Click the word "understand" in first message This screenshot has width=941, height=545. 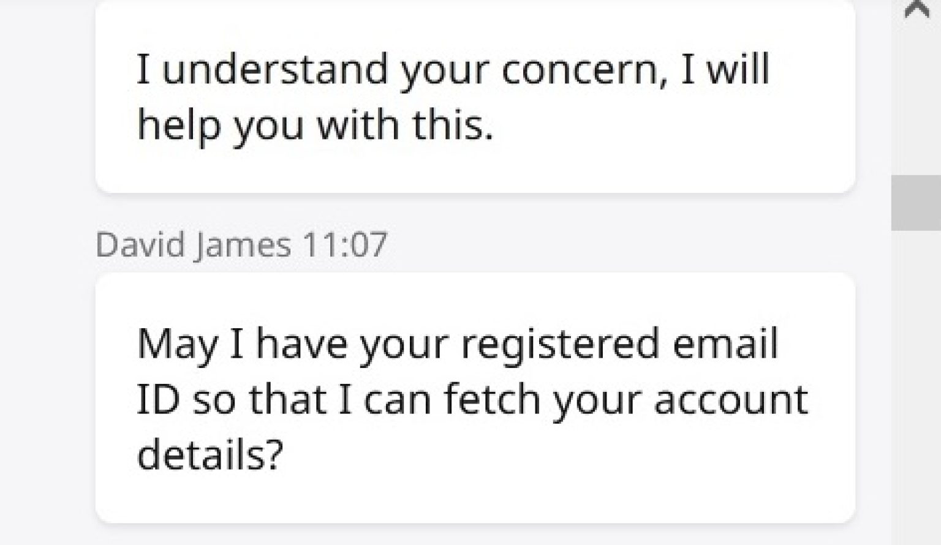(275, 69)
